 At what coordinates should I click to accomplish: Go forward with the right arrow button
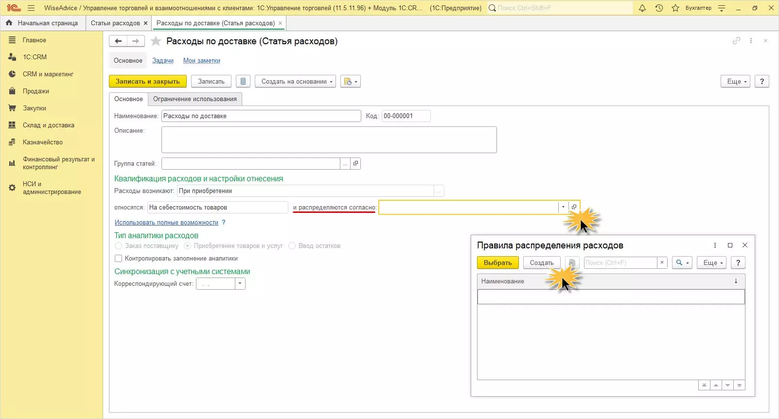coord(136,41)
